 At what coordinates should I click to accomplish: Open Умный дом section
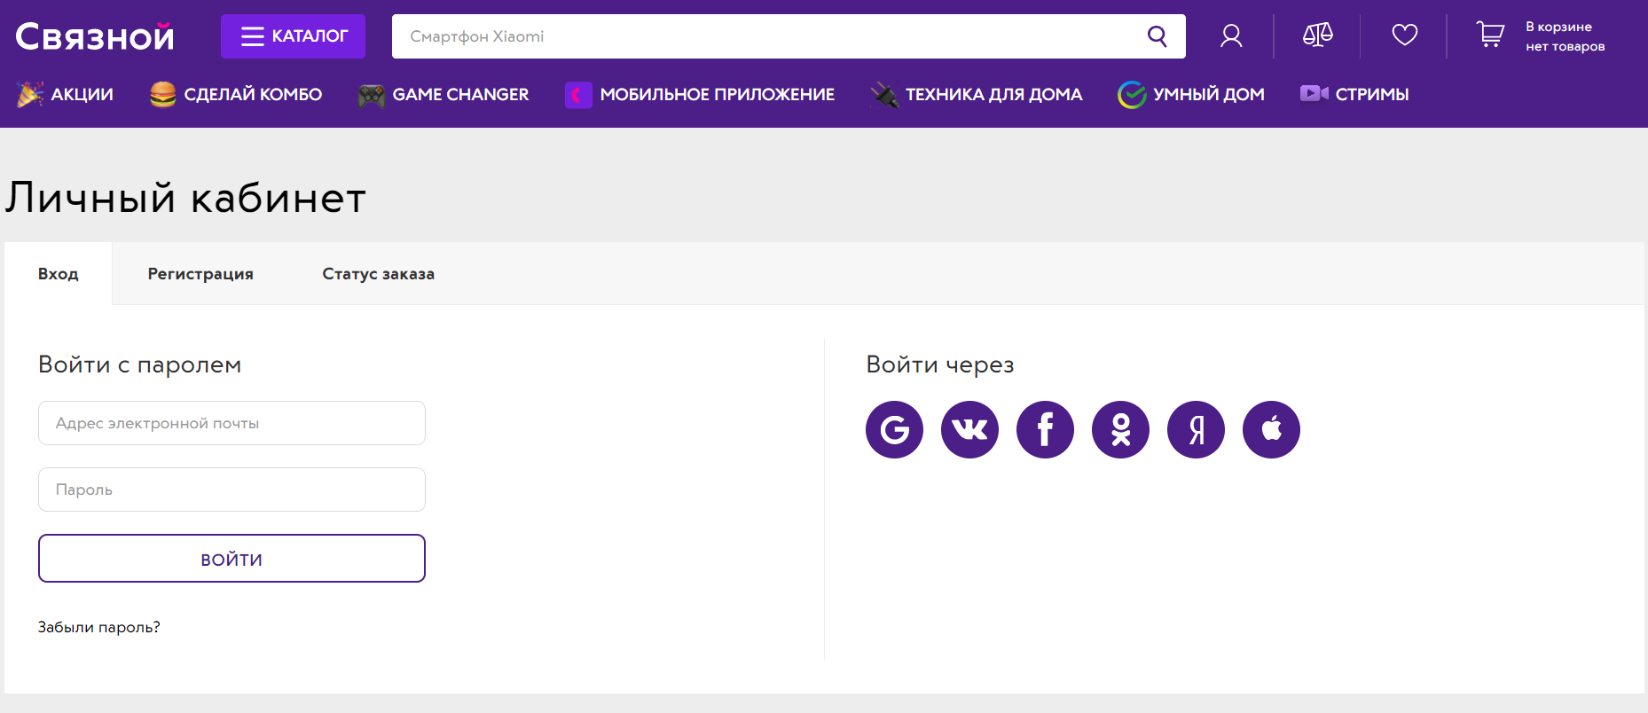click(1191, 94)
